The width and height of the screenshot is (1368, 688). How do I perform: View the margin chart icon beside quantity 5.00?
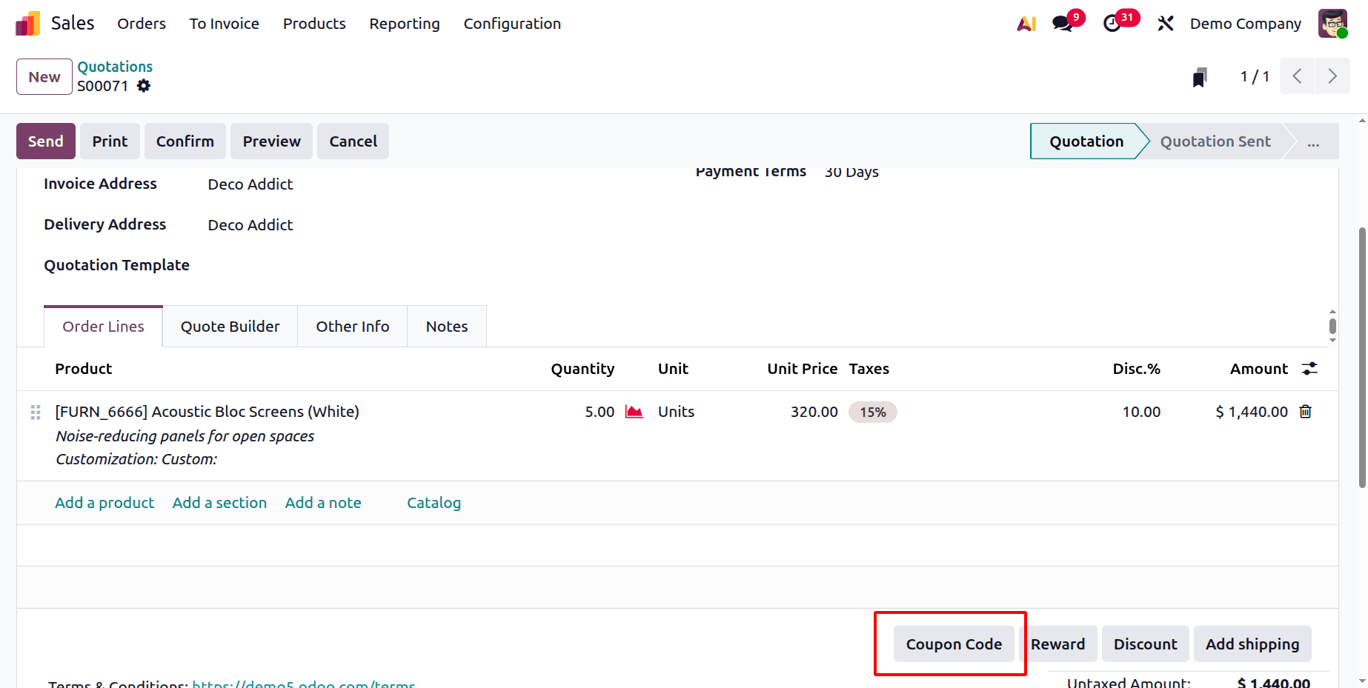[634, 412]
